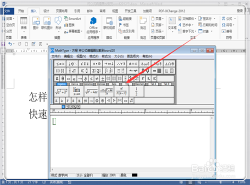This screenshot has width=250, height=185.
Task: Open 文件(F) menu in MathType
Action: click(x=56, y=56)
